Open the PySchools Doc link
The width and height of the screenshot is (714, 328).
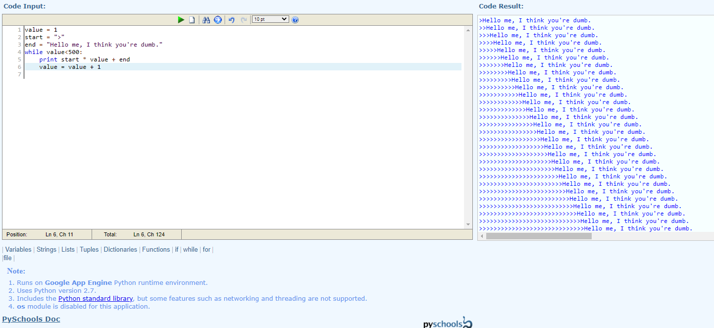click(x=31, y=319)
